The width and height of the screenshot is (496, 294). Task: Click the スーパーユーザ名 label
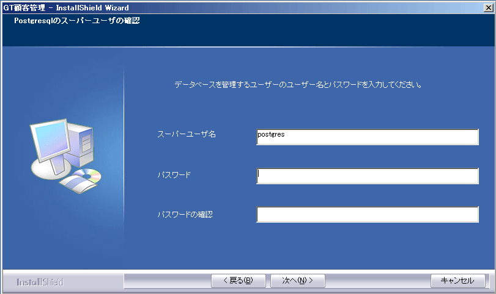[187, 134]
